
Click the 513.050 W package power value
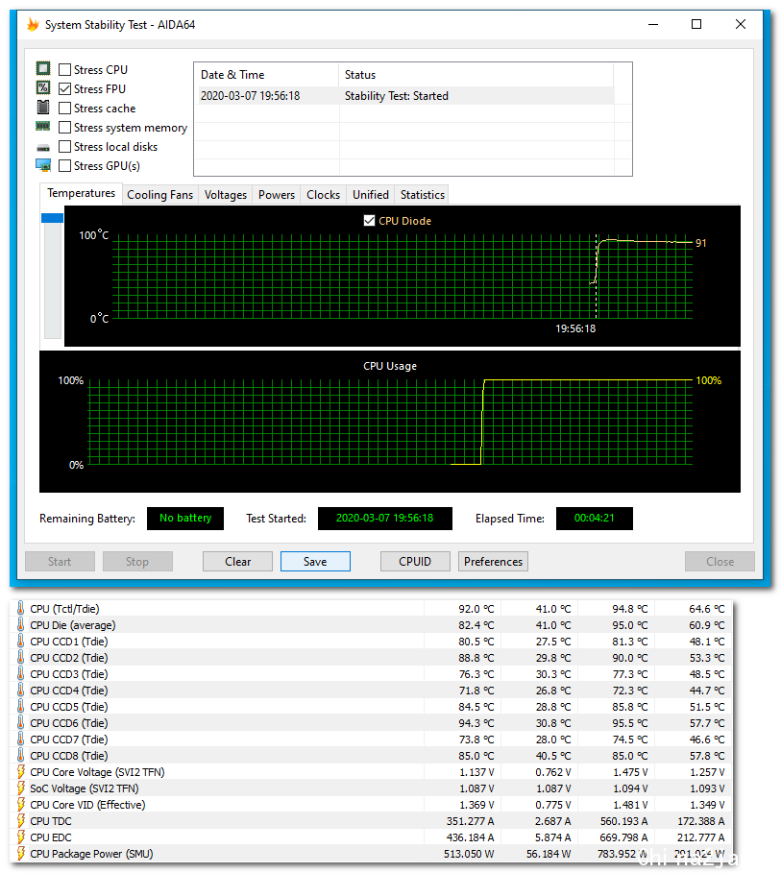tap(469, 854)
